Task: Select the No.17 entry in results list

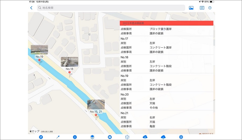Action: pyautogui.click(x=166, y=45)
